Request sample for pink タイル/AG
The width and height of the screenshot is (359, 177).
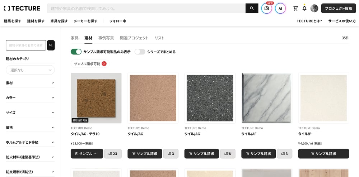point(145,154)
